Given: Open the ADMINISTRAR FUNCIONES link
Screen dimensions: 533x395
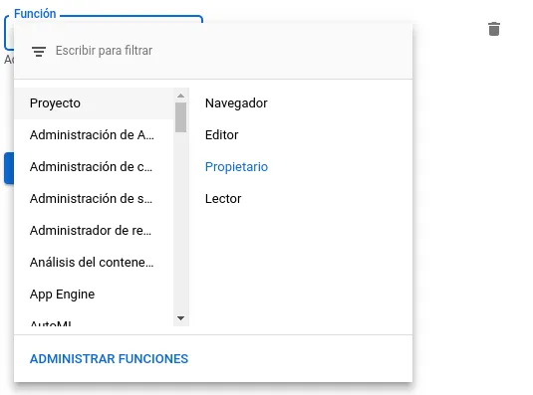Looking at the screenshot, I should coord(109,359).
